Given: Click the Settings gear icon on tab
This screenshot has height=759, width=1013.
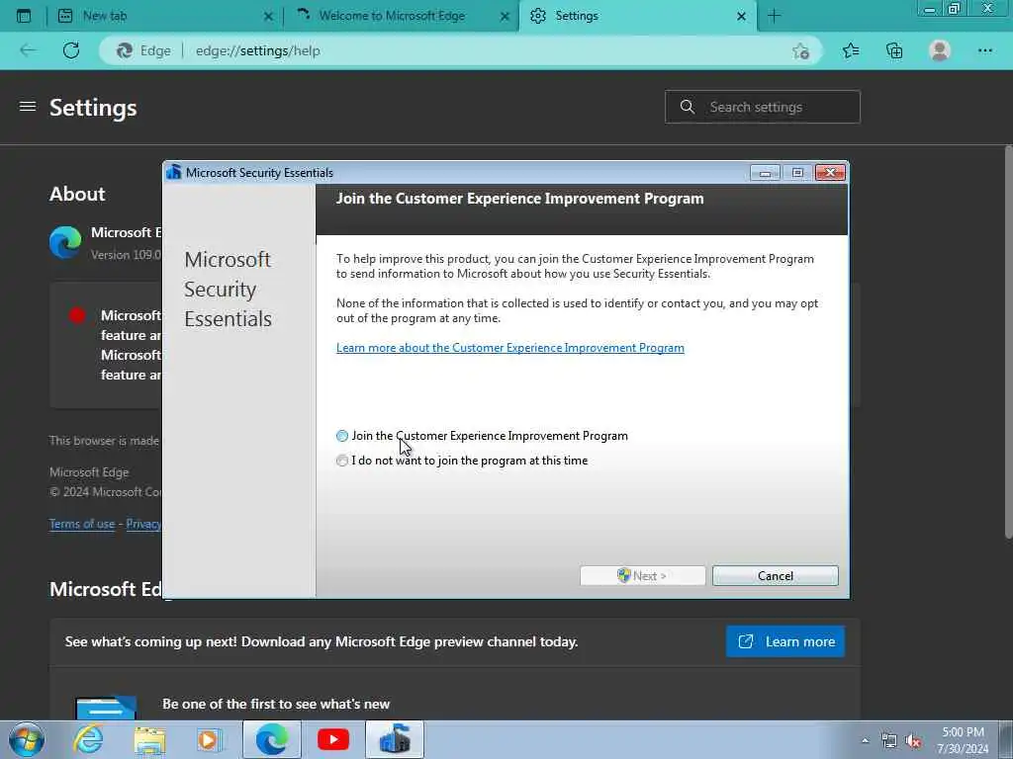Looking at the screenshot, I should click(537, 16).
